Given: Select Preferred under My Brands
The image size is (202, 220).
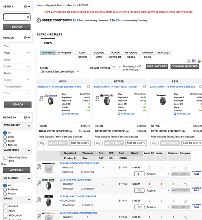Looking at the screenshot, I should click(x=5, y=190).
